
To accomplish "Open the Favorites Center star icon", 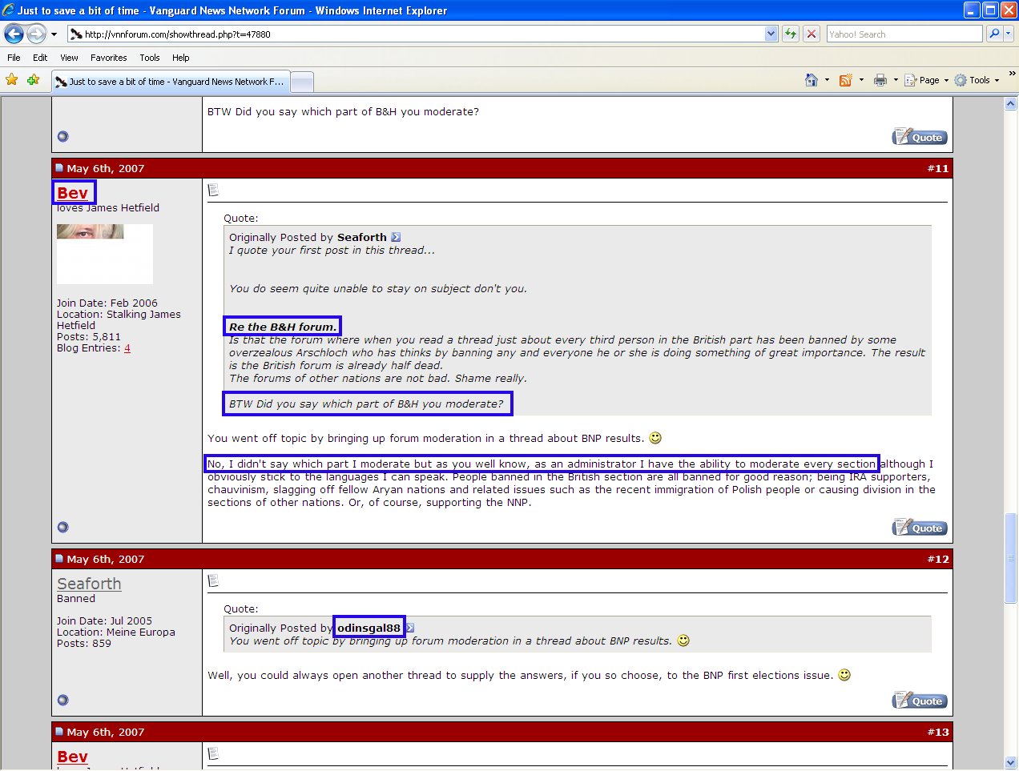I will (11, 80).
